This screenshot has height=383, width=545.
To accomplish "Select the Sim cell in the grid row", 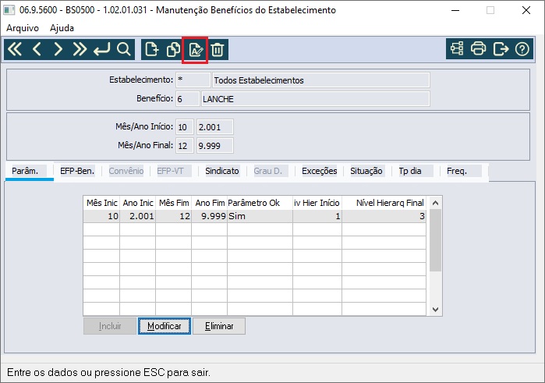I will (260, 216).
